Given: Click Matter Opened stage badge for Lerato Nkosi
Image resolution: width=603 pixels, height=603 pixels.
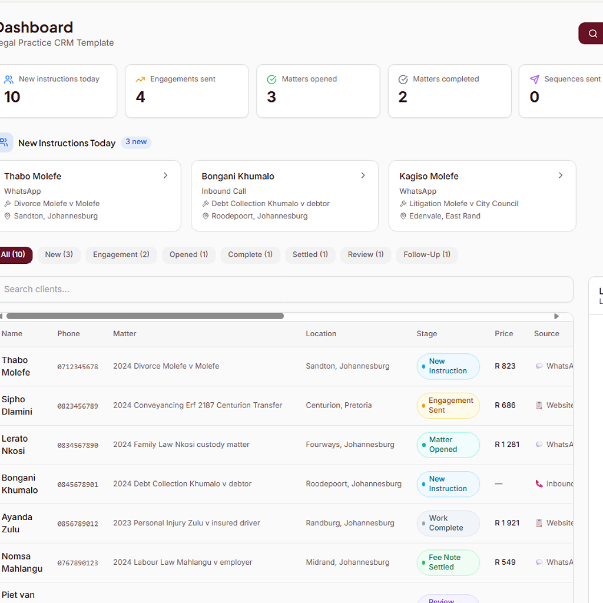Looking at the screenshot, I should (x=448, y=445).
